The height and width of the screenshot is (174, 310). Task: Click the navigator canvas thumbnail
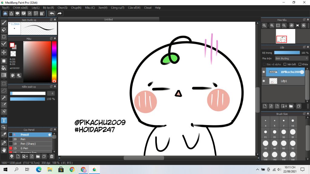(x=285, y=36)
